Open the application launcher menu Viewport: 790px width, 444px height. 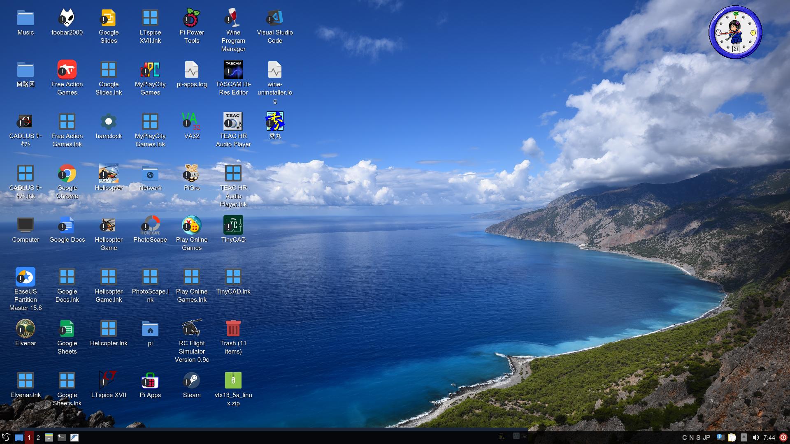click(x=6, y=437)
